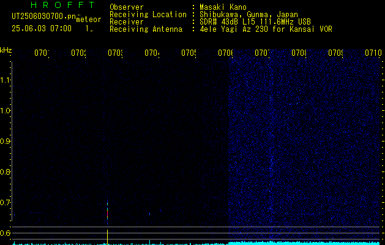Click the 0710 time axis label
The height and width of the screenshot is (245, 385).
373,53
